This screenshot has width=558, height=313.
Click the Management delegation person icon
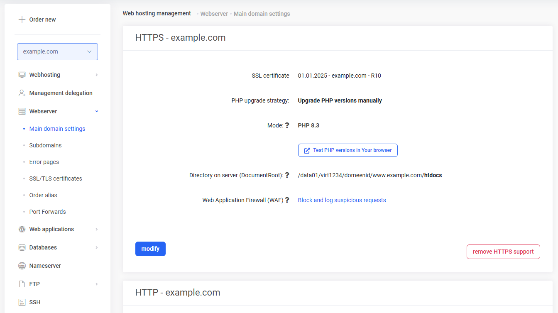22,93
